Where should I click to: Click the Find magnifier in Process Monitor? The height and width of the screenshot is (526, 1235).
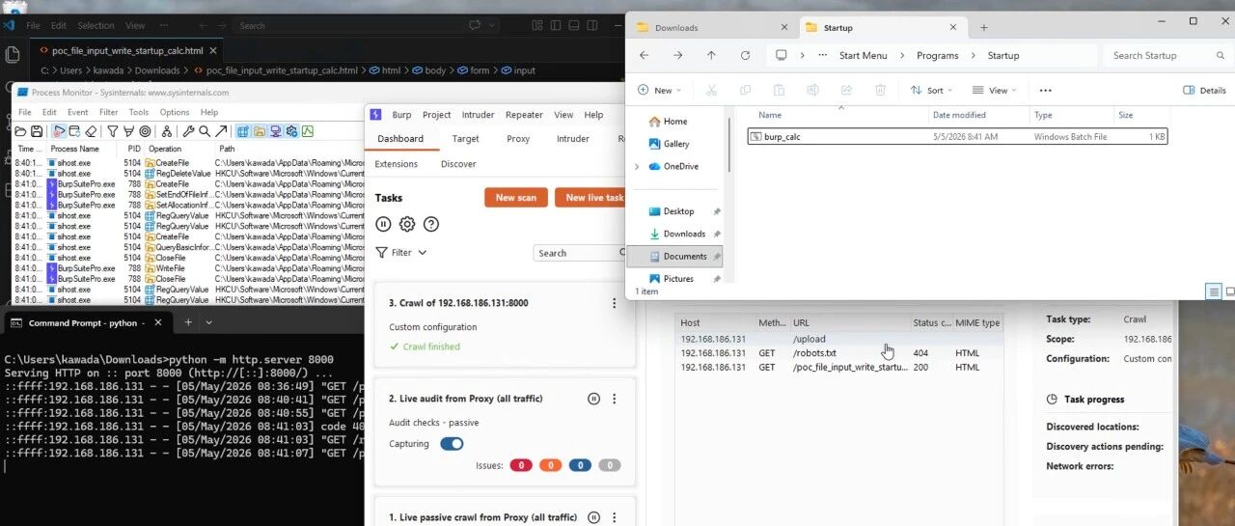tap(205, 131)
